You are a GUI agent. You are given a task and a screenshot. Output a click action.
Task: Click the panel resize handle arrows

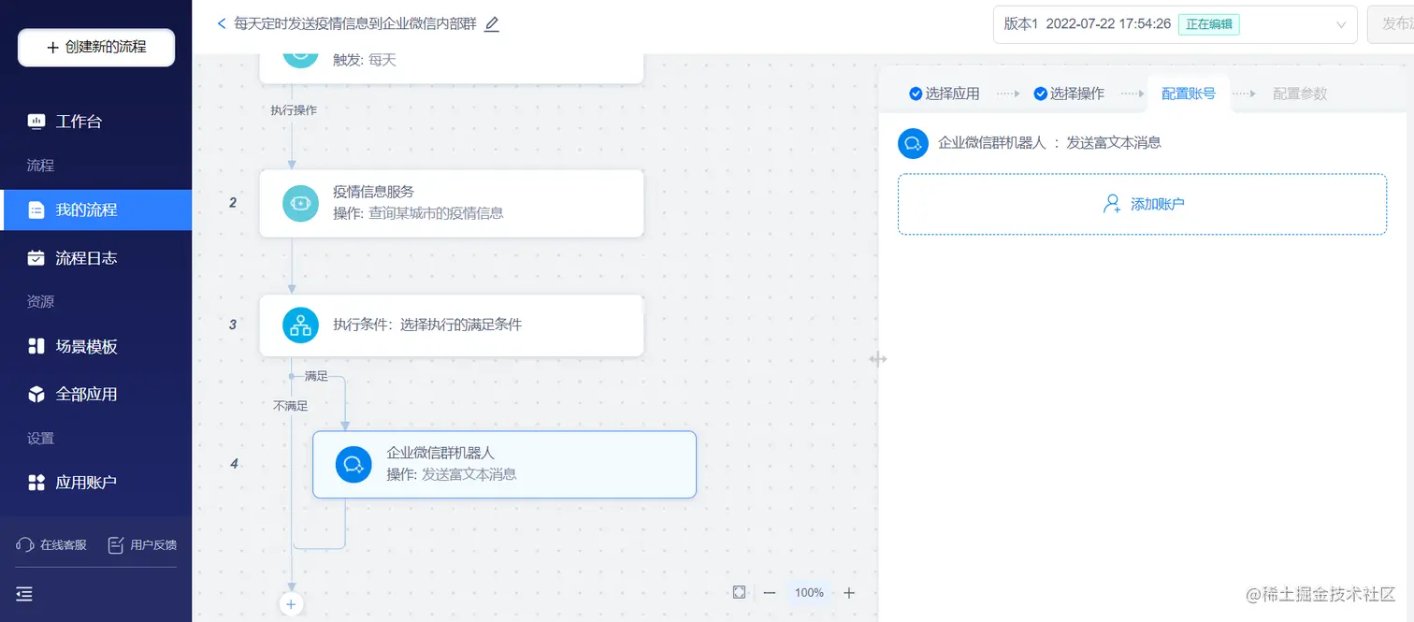[878, 359]
